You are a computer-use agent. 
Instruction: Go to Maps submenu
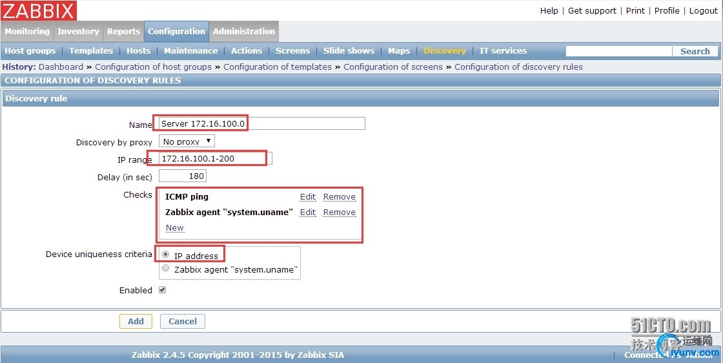[x=399, y=51]
